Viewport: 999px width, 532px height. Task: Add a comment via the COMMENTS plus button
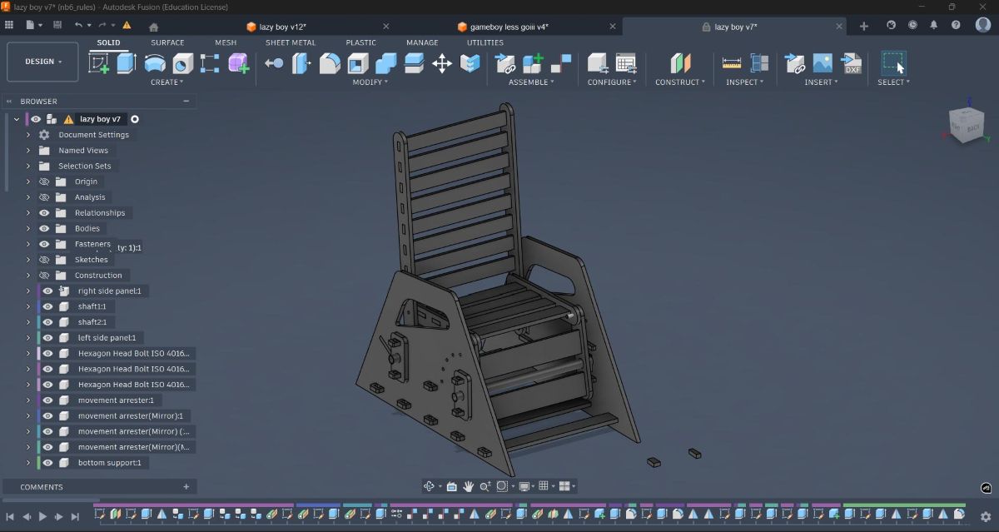tap(185, 486)
